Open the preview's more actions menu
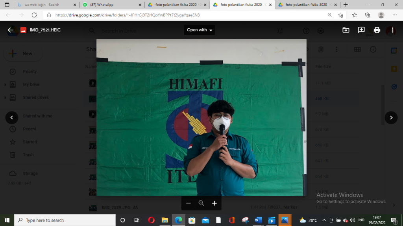Screen dimensions: 403x226 pos(392,30)
